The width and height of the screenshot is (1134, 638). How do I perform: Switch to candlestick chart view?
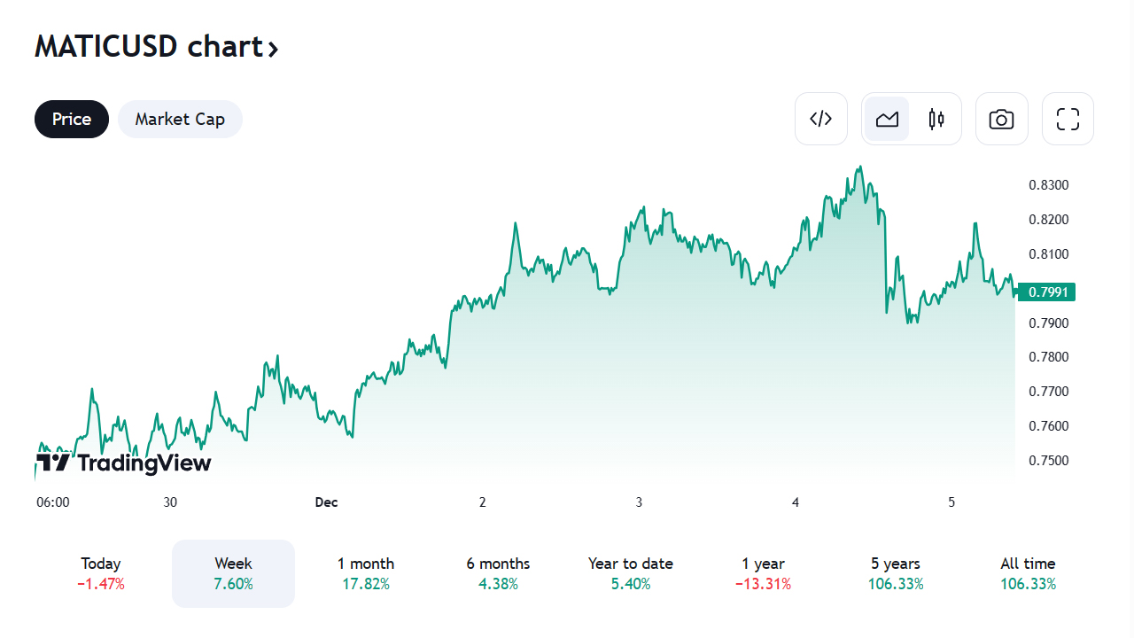pyautogui.click(x=936, y=119)
